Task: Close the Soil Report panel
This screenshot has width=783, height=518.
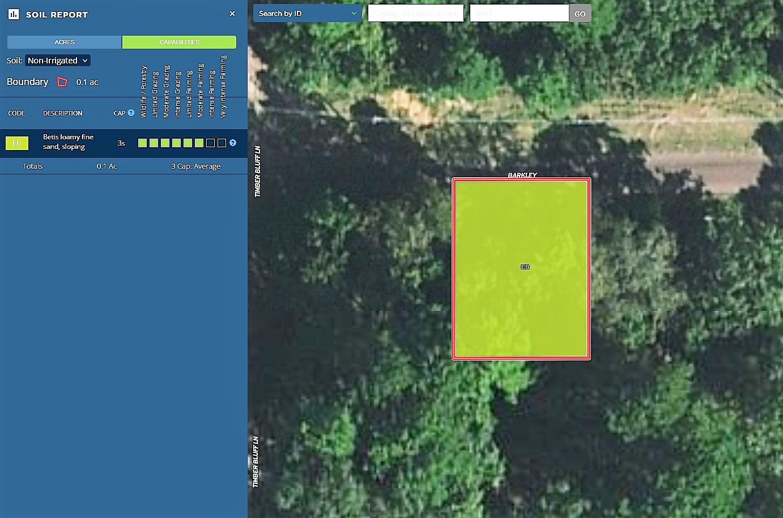Action: pyautogui.click(x=232, y=14)
